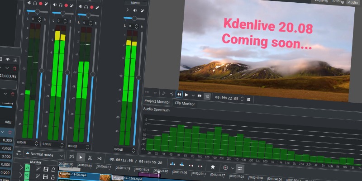Click the spacer tool icon
The image size is (362, 181).
100,159
